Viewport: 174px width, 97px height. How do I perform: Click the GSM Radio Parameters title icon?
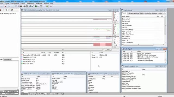[x=89, y=74]
